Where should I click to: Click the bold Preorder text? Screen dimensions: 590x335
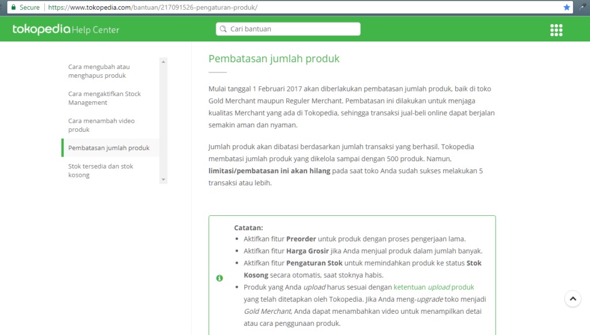point(301,239)
